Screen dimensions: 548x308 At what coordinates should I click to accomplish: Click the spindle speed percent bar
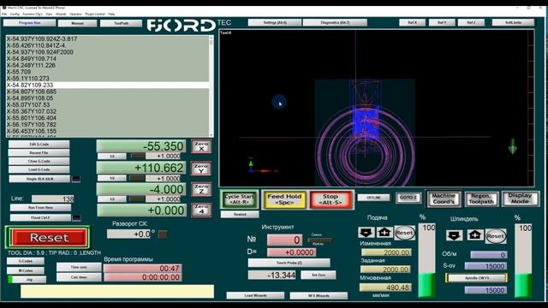pos(523,260)
